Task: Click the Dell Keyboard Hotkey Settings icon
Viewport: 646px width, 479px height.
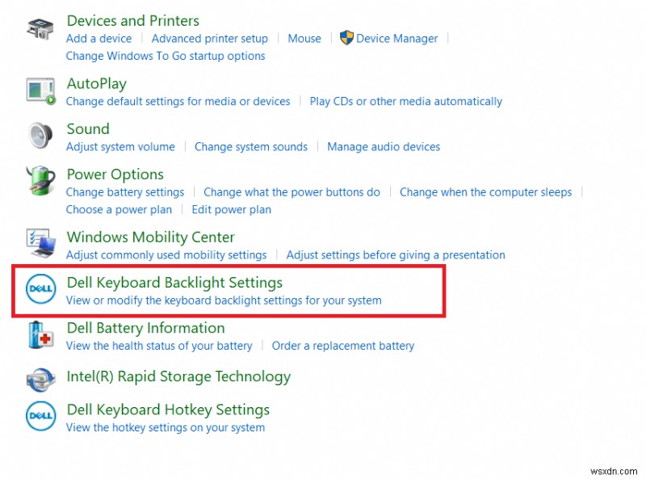Action: [x=40, y=417]
